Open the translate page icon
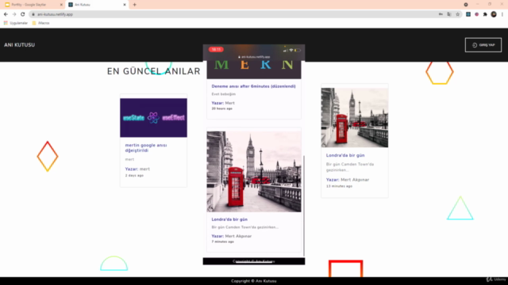This screenshot has width=508, height=285. point(449,14)
